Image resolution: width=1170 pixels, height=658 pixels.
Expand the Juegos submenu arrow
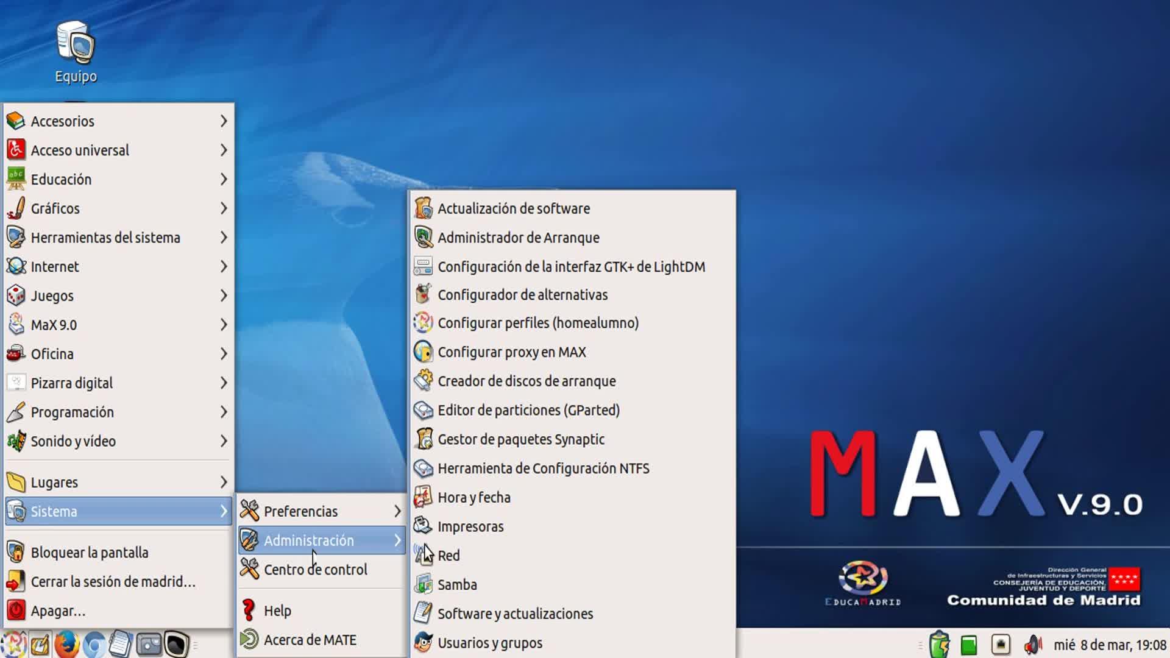coord(224,295)
